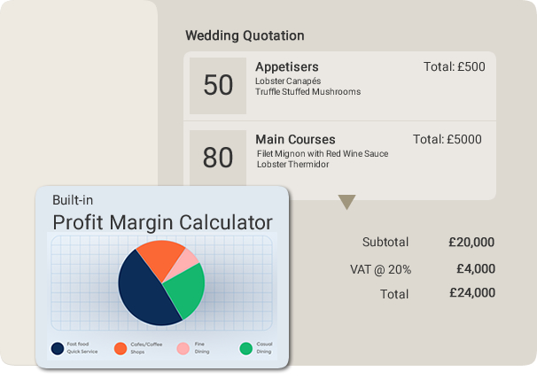Click the 50 quantity box for Appetisers

pyautogui.click(x=218, y=86)
